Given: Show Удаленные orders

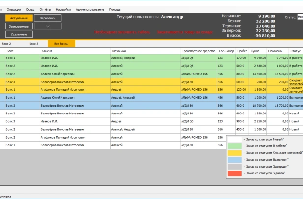Looking at the screenshot, I should coord(19,34).
